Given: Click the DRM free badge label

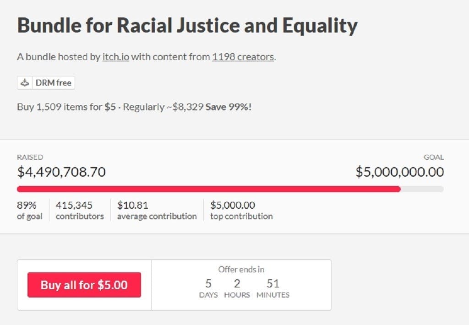Looking at the screenshot, I should pyautogui.click(x=53, y=83).
